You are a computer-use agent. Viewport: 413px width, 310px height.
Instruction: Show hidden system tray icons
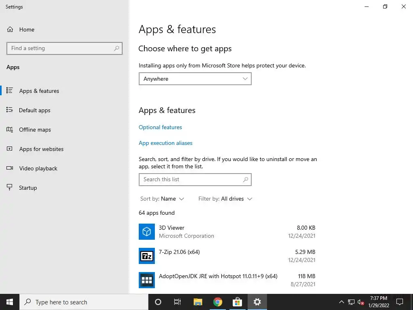coord(341,302)
